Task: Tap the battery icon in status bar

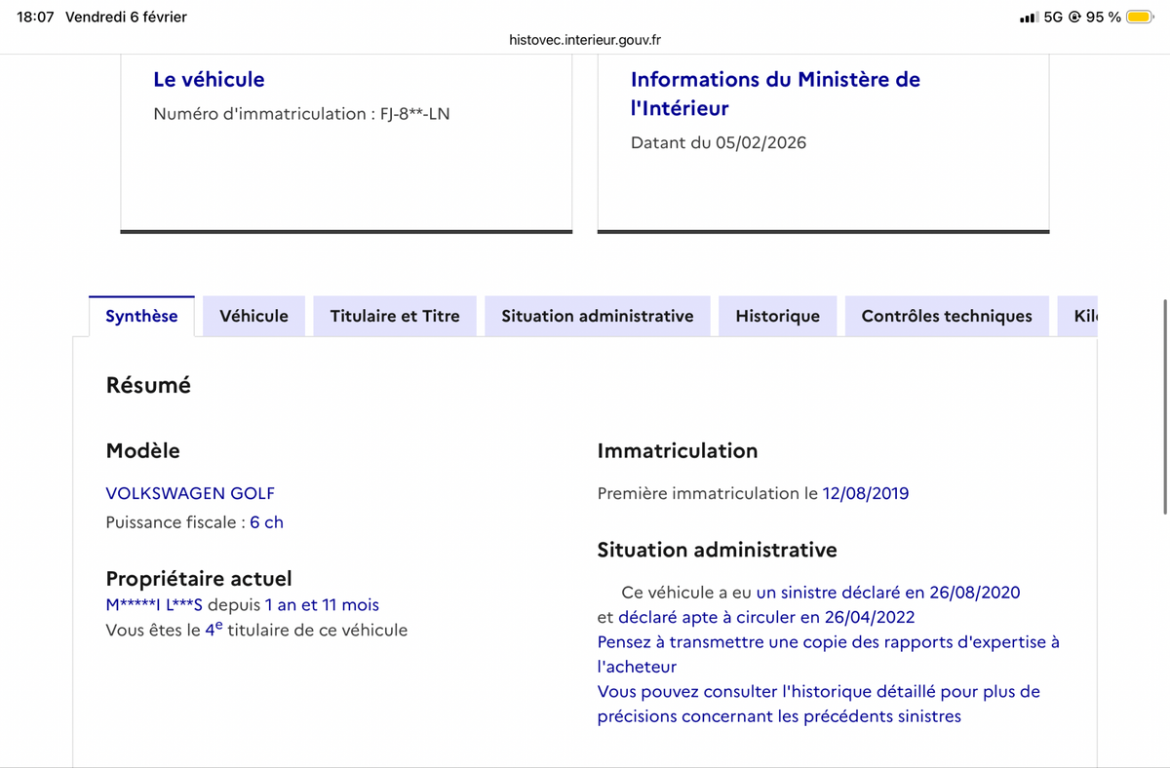Action: pyautogui.click(x=1140, y=17)
